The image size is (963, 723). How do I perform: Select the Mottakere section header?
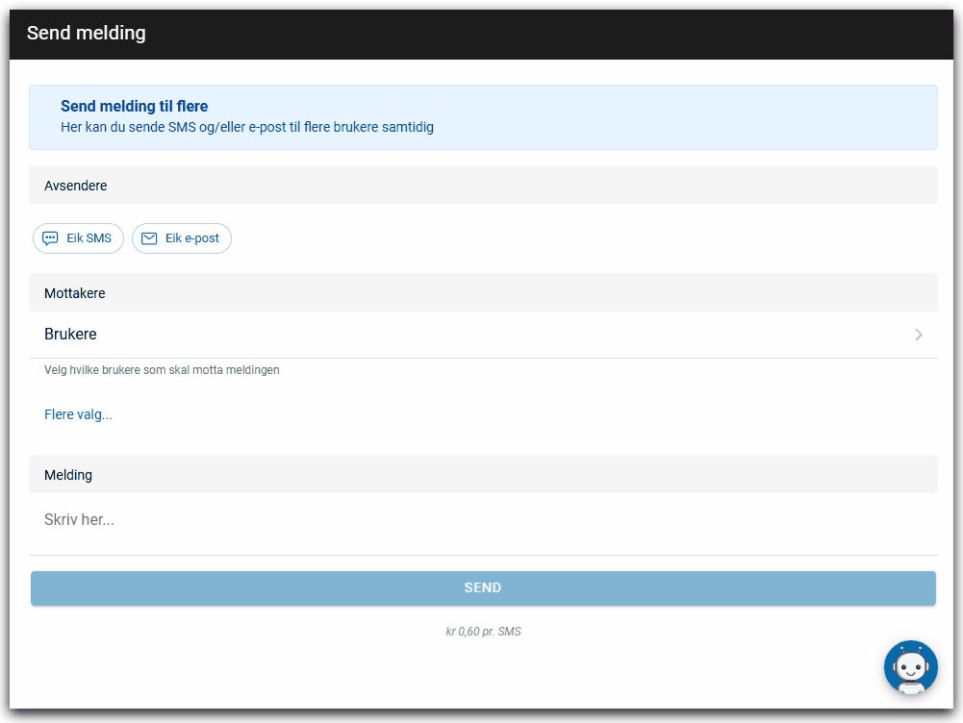75,293
